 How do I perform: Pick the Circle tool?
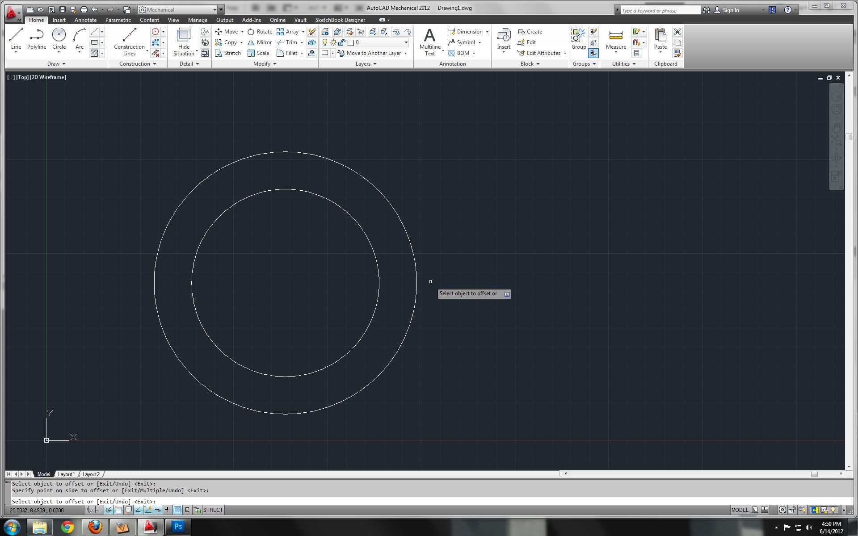[59, 39]
